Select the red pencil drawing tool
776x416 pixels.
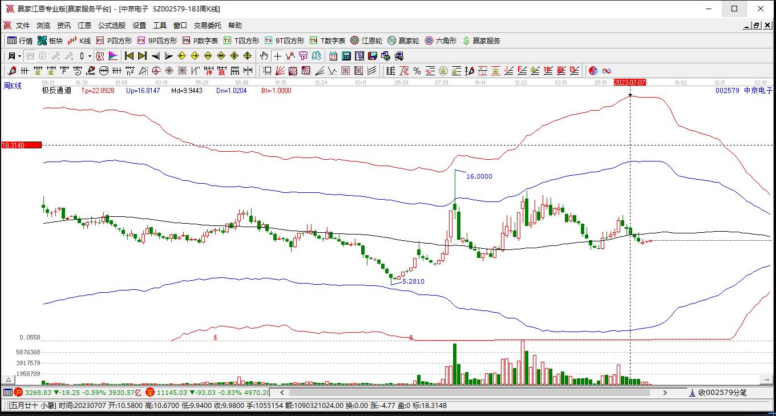coord(11,71)
